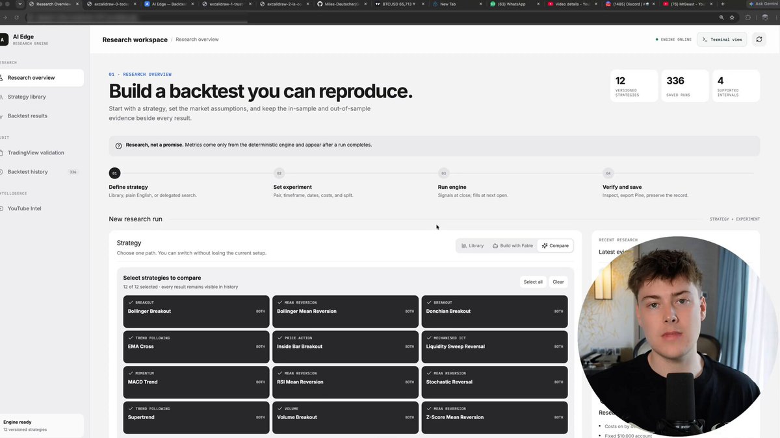780x438 pixels.
Task: Switch to the Library strategy path
Action: pos(473,246)
